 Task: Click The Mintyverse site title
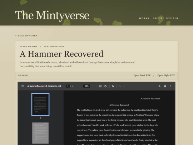(x=52, y=15)
